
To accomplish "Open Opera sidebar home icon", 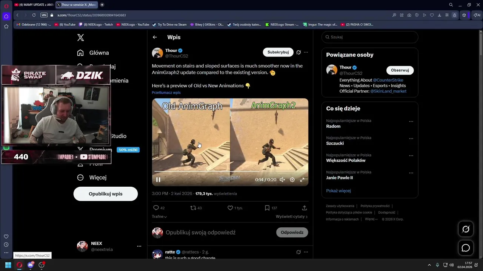I will (x=6, y=16).
